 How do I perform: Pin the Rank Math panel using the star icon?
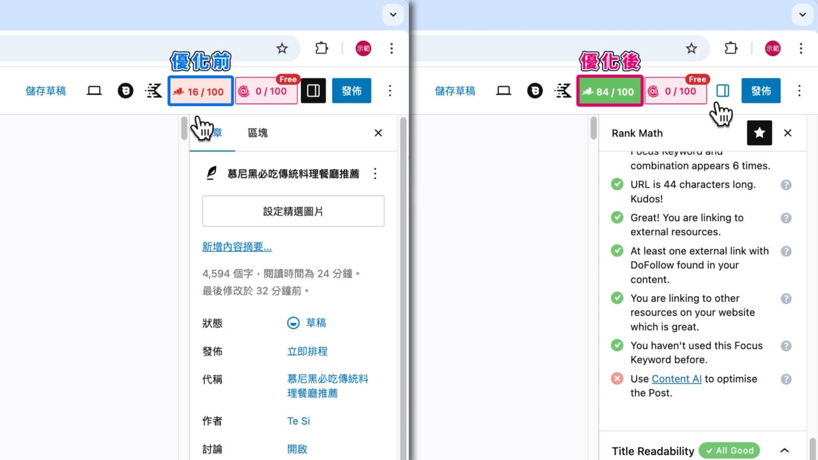pyautogui.click(x=759, y=133)
